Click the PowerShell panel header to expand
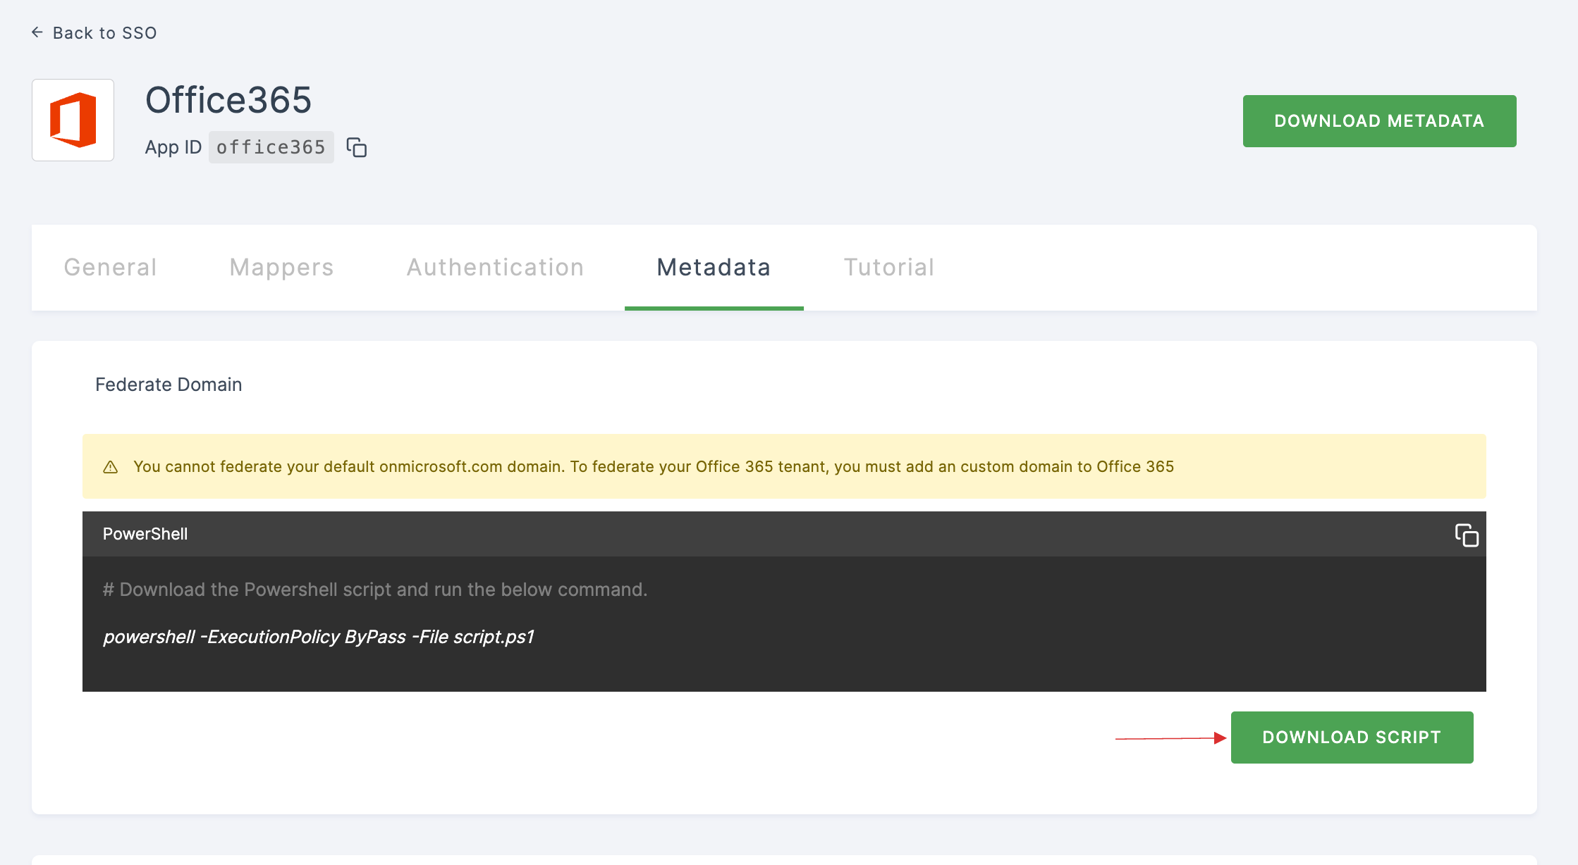The width and height of the screenshot is (1578, 865). pos(783,535)
